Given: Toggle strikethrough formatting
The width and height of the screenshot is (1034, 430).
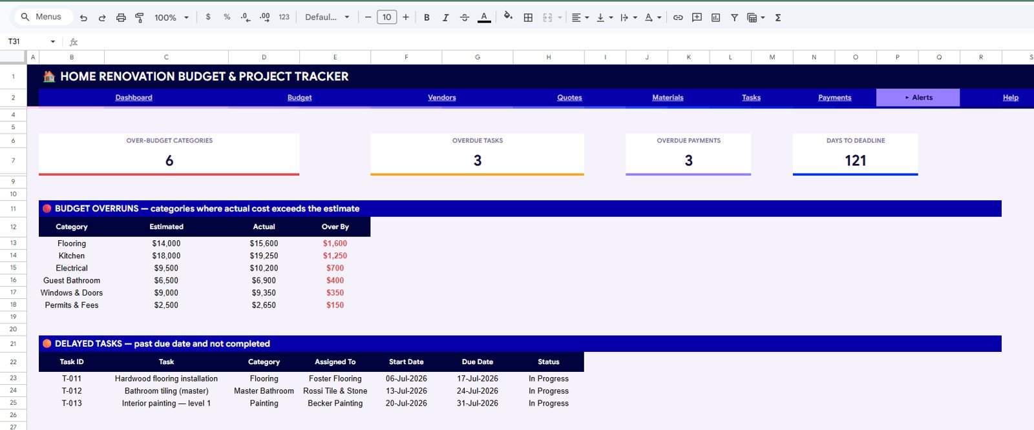Looking at the screenshot, I should pyautogui.click(x=465, y=17).
